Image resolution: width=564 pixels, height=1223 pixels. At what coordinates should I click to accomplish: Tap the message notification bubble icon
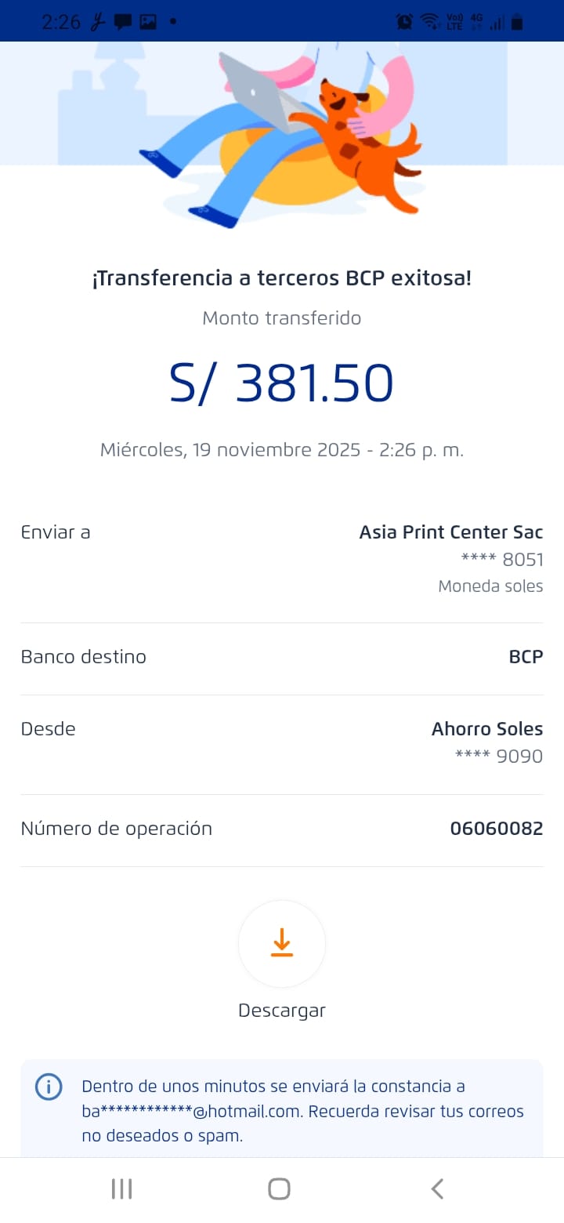[x=123, y=22]
